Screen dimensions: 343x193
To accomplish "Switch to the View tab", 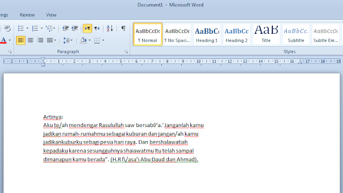I will [x=51, y=15].
